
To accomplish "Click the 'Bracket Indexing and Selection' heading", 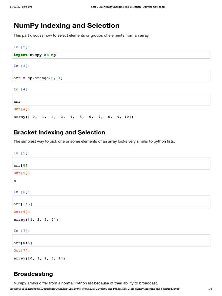I will 59,132.
